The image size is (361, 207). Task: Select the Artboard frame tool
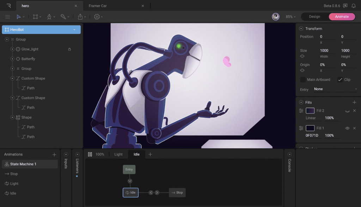tap(35, 17)
